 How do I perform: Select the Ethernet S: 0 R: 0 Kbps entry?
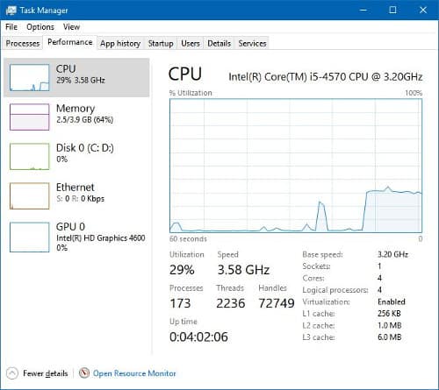click(x=76, y=195)
